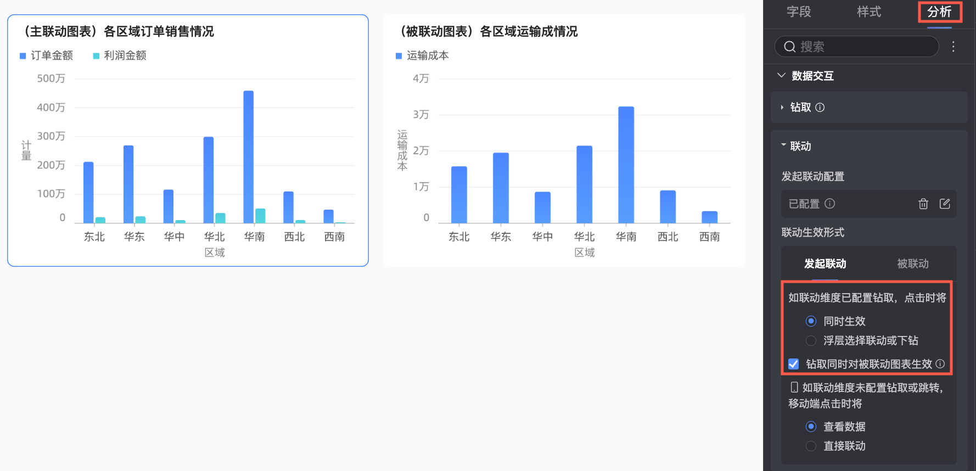Click the 西北 axis label in main chart
The height and width of the screenshot is (471, 976).
[x=294, y=237]
